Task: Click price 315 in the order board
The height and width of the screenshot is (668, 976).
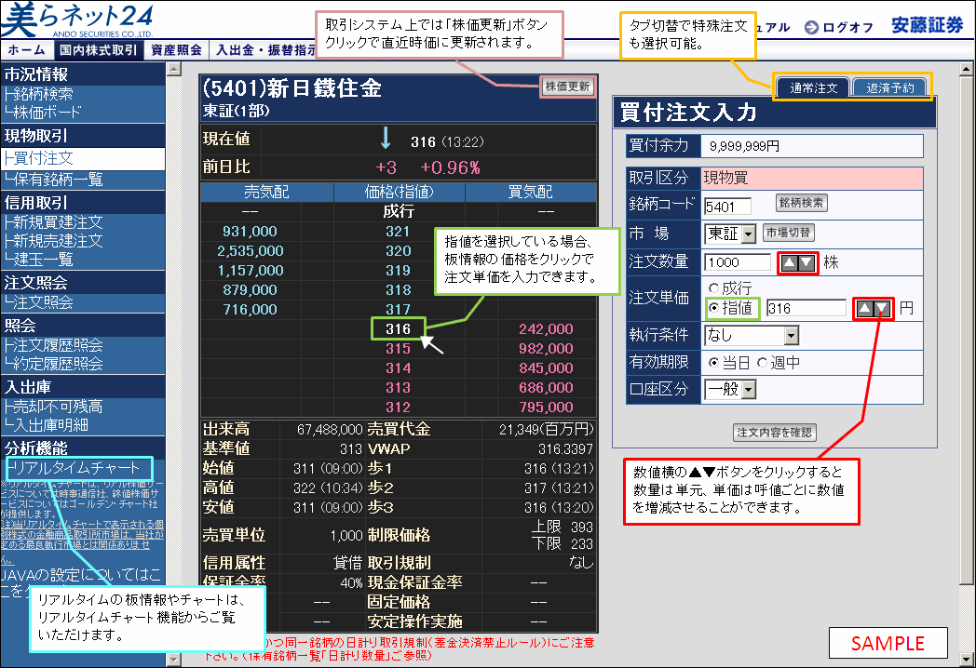Action: tap(398, 348)
